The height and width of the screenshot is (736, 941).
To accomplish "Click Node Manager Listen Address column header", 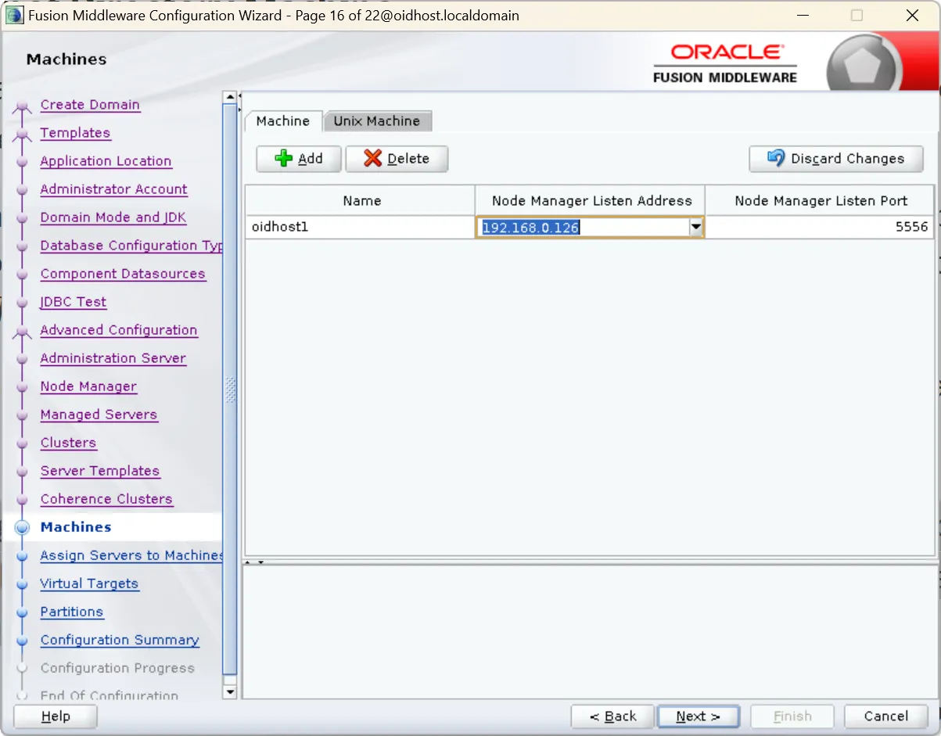I will [x=591, y=201].
